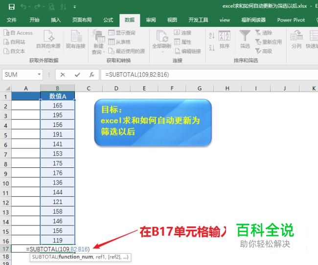Open the Power Pivot tab
The image size is (318, 265).
click(x=291, y=20)
